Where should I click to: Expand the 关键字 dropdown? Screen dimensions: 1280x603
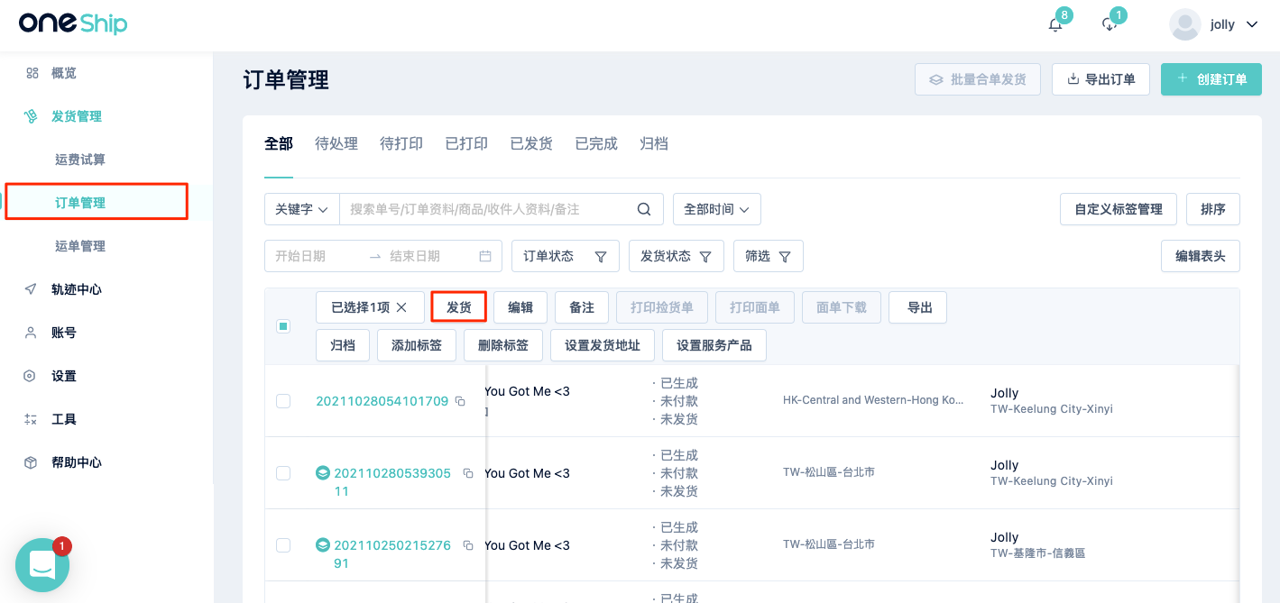click(301, 209)
